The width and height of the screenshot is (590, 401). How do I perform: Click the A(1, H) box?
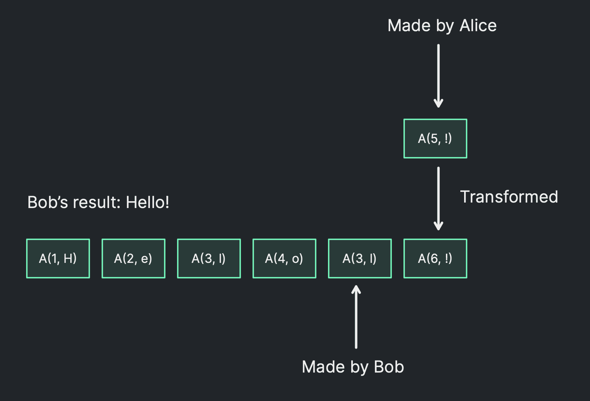point(58,258)
